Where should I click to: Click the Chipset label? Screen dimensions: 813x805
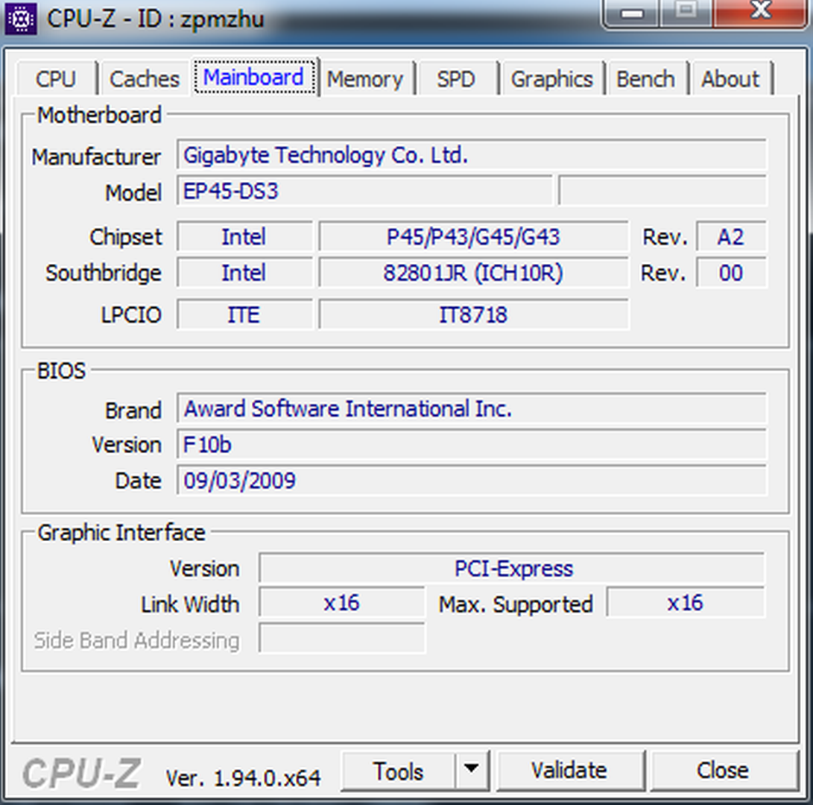point(125,237)
